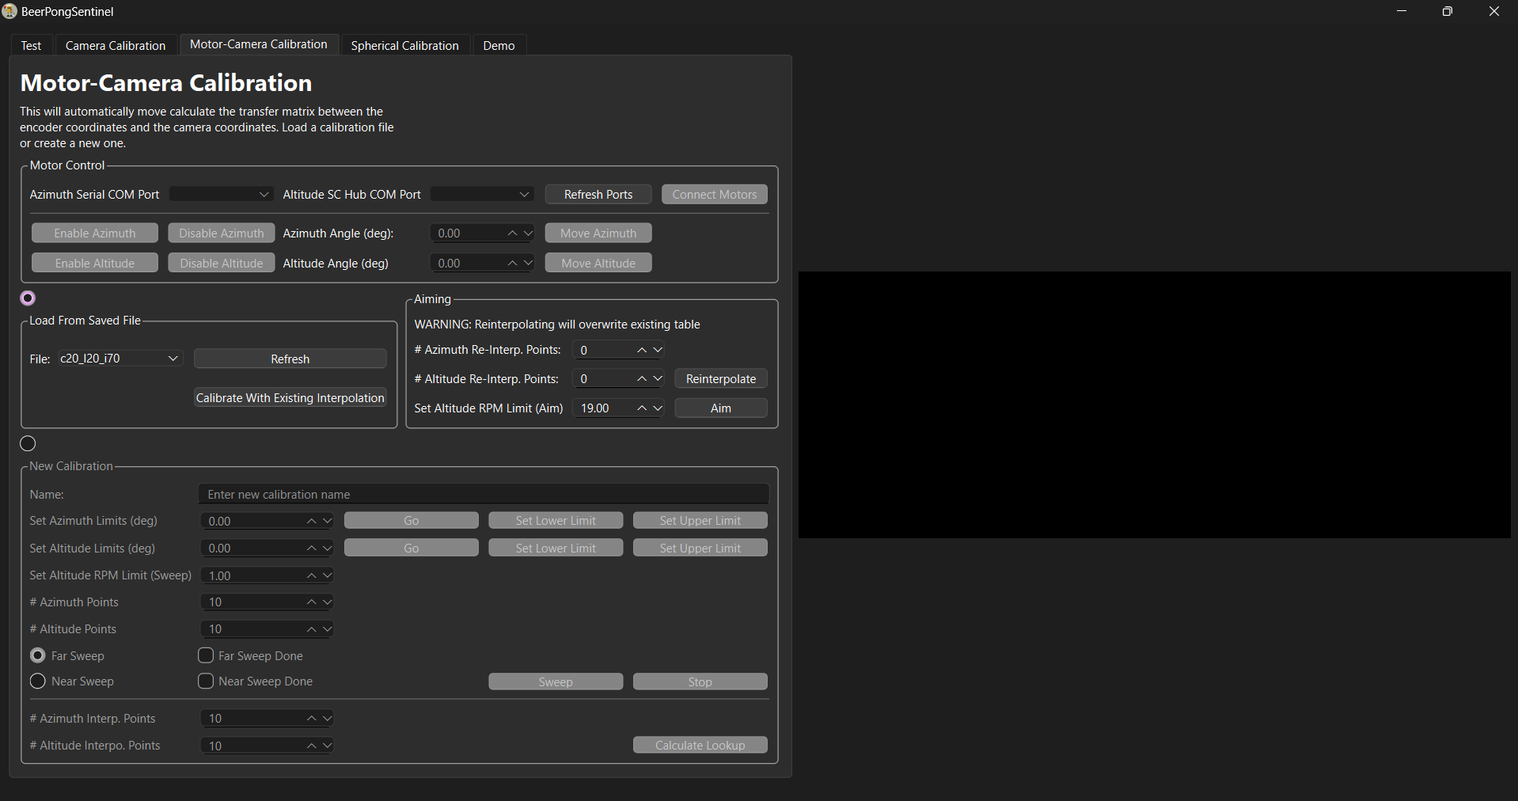Select the Load From Saved File radio button
The height and width of the screenshot is (801, 1518).
click(x=28, y=298)
